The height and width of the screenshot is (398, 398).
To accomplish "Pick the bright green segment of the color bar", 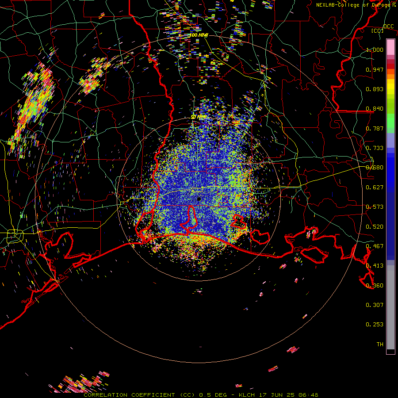I will (390, 121).
